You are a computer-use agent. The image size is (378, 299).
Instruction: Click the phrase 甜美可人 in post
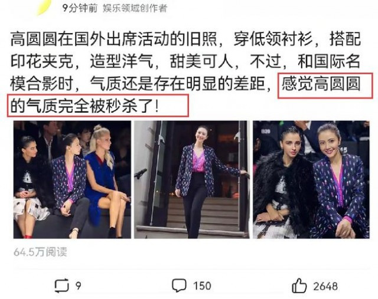coord(201,61)
